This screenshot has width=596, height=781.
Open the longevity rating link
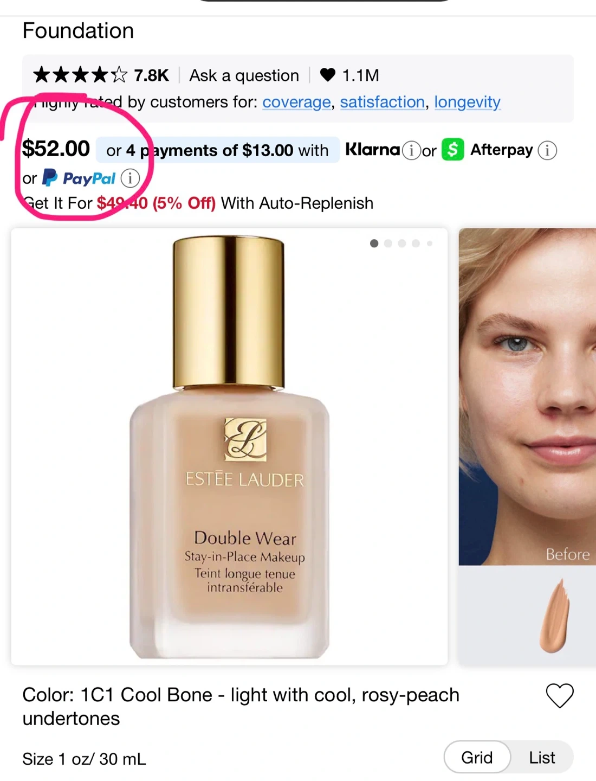468,102
